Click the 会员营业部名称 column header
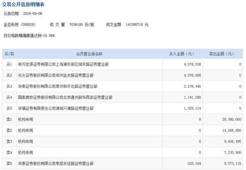The height and width of the screenshot is (170, 246). (x=89, y=54)
